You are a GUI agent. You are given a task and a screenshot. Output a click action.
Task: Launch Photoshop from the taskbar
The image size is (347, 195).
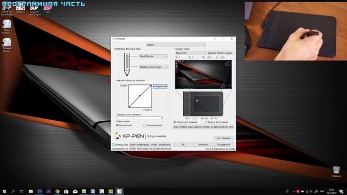[40, 191]
